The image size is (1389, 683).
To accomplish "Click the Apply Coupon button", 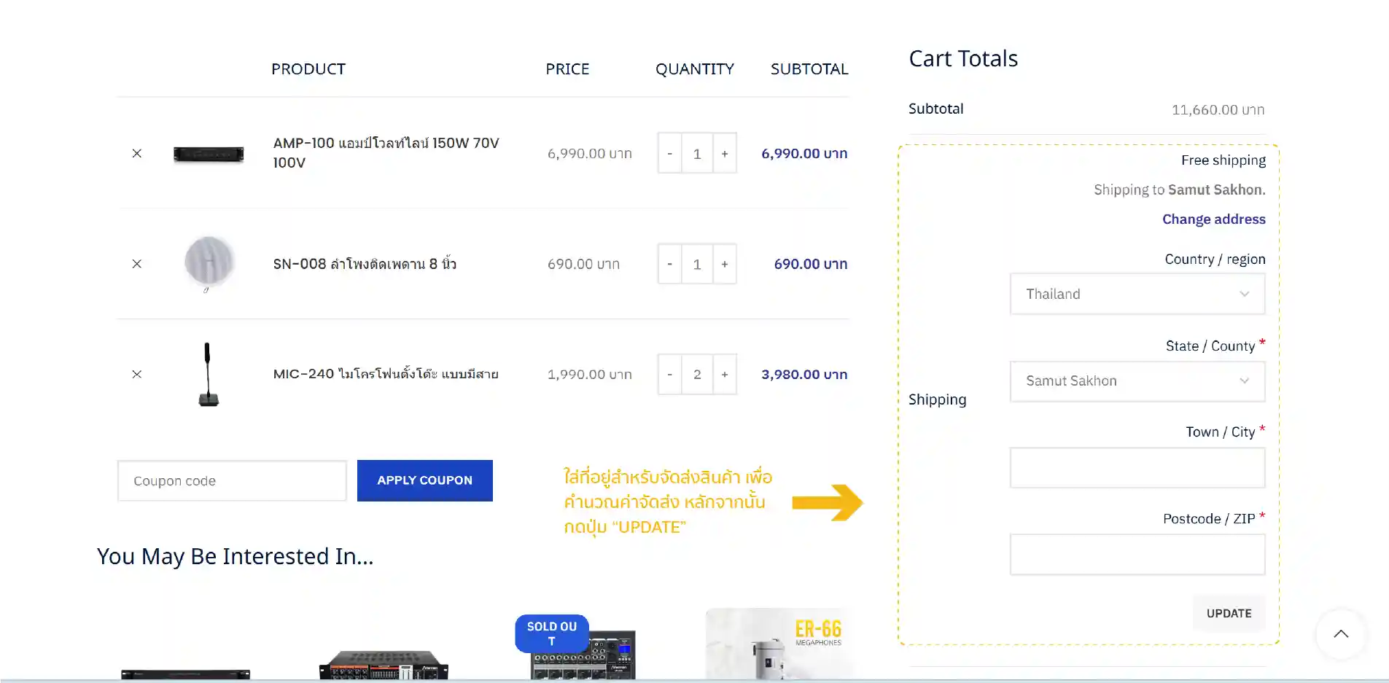I will point(424,480).
